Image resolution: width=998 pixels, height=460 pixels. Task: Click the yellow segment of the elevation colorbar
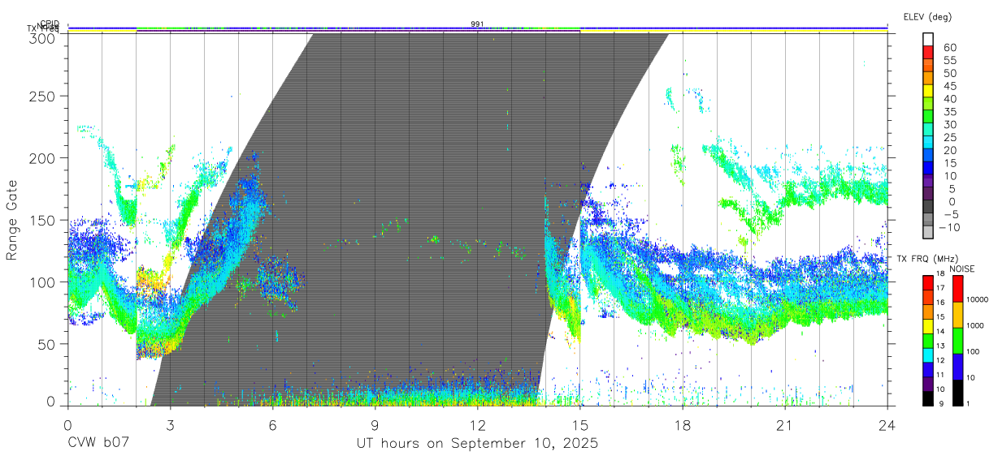[928, 90]
